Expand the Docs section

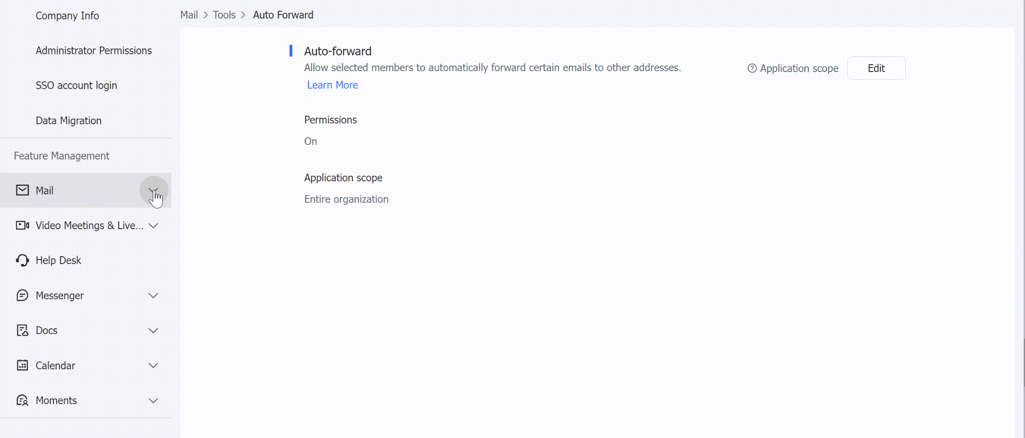153,330
